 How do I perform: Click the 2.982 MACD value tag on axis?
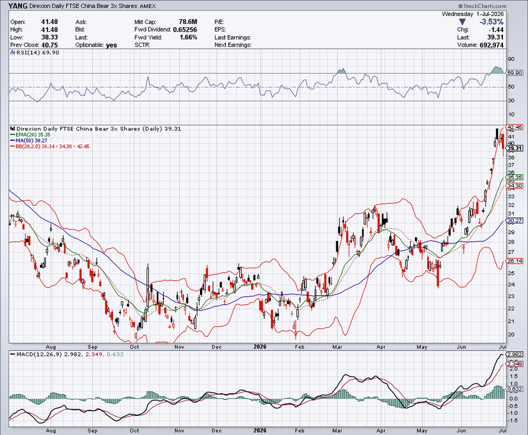(514, 354)
